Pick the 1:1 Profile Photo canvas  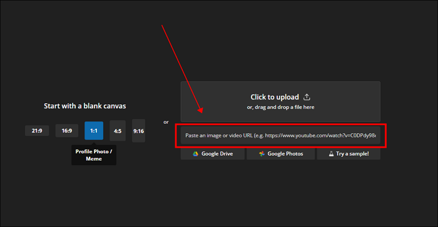[x=94, y=131]
